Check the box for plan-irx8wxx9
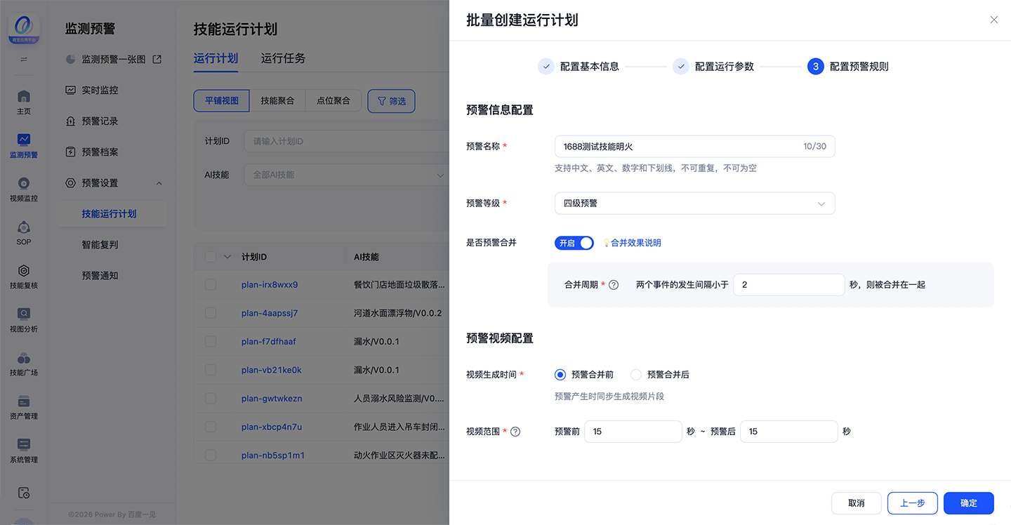Image resolution: width=1011 pixels, height=525 pixels. coord(211,285)
